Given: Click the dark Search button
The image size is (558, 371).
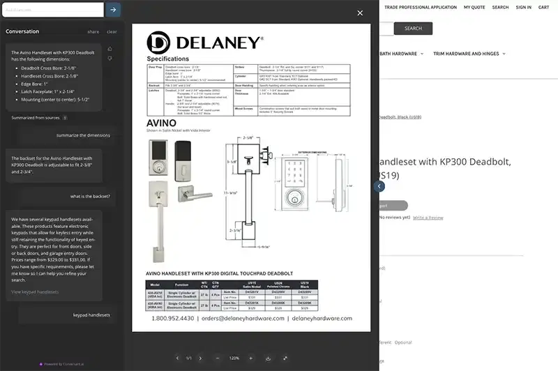Looking at the screenshot, I should (413, 29).
